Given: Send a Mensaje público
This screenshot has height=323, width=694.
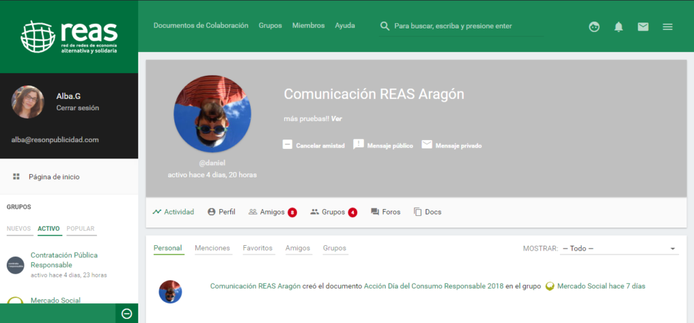Looking at the screenshot, I should [383, 145].
